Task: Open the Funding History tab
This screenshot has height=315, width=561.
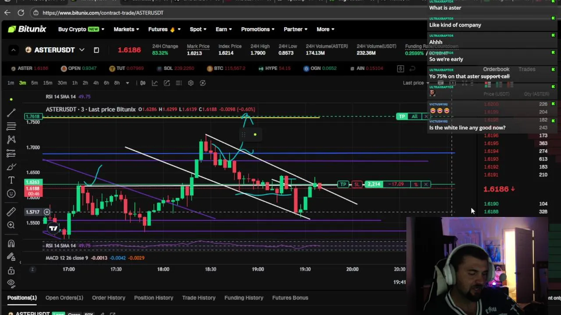Action: [244, 297]
